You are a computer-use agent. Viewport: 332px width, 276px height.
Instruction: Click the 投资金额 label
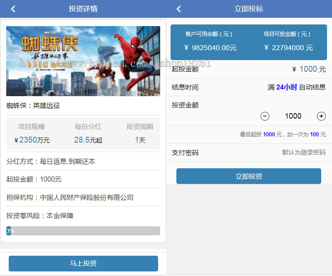coord(185,105)
